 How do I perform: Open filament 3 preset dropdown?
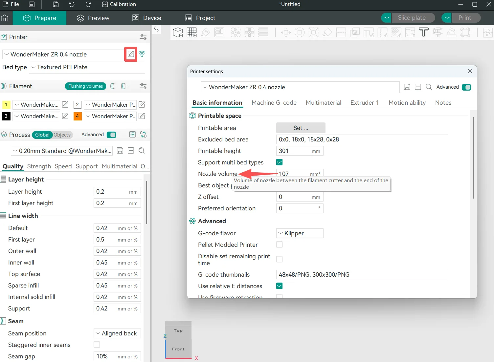pyautogui.click(x=36, y=116)
